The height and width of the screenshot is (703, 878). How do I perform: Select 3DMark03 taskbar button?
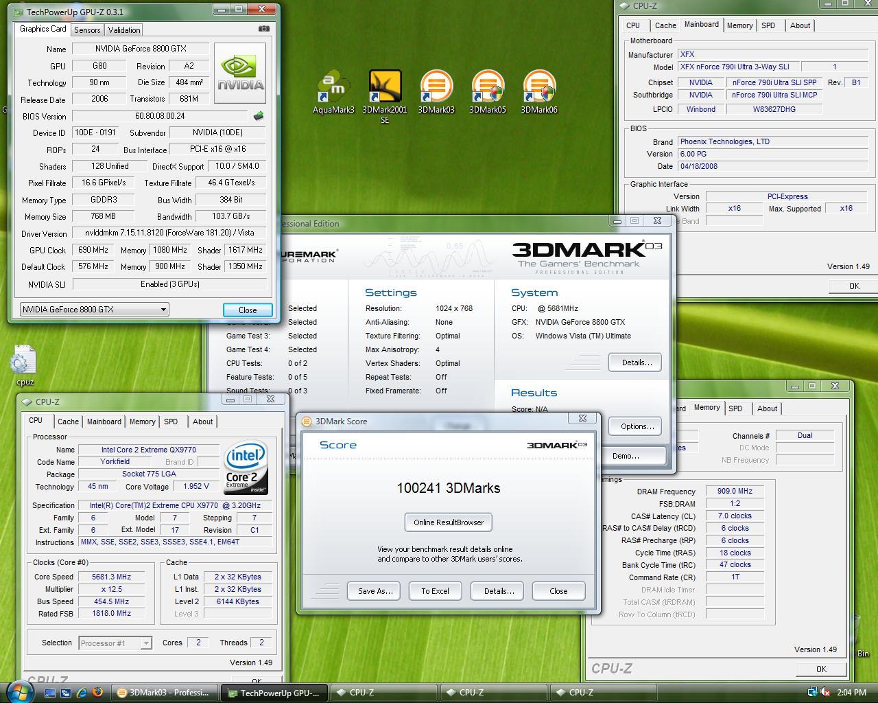click(x=165, y=693)
